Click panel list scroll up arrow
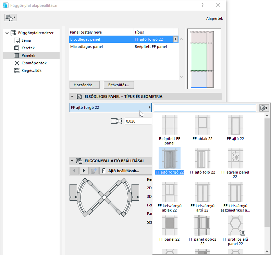Viewport: 271px width, 255px height. (x=181, y=39)
